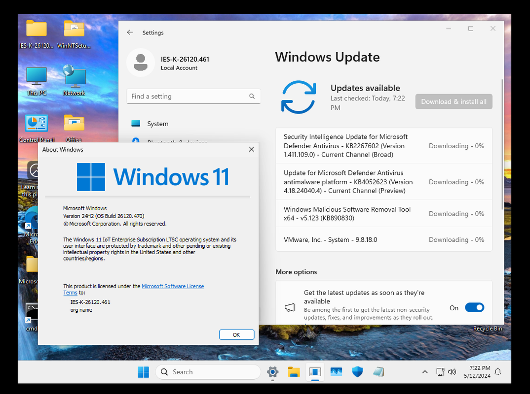Click the Windows Start button
This screenshot has width=530, height=394.
click(143, 372)
